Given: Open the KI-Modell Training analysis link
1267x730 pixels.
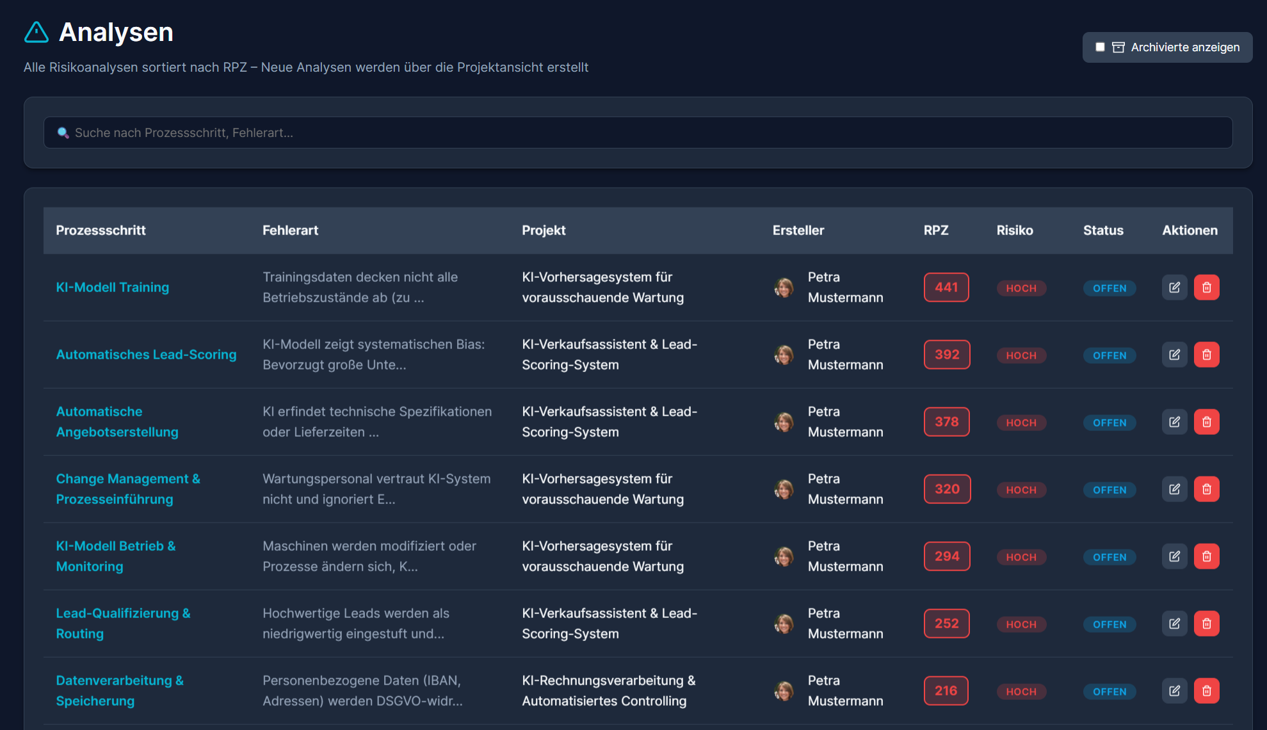Looking at the screenshot, I should point(113,287).
